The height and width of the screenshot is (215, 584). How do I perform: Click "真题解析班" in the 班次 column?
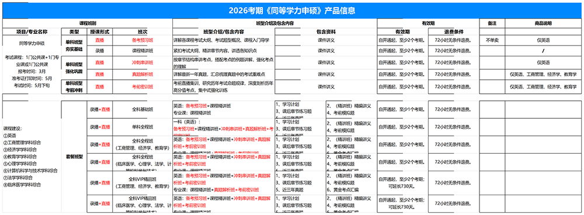pyautogui.click(x=142, y=74)
